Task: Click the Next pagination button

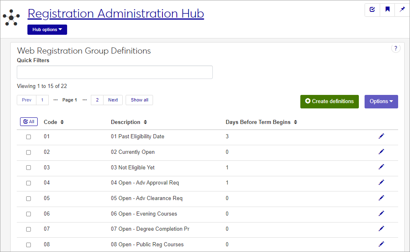Action: [x=113, y=100]
